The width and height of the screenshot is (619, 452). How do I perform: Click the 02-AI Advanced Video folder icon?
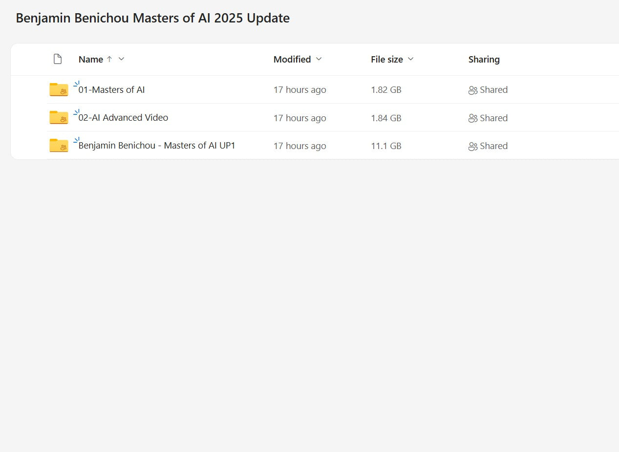59,117
